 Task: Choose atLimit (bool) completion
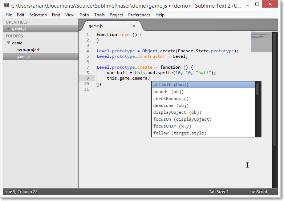[x=203, y=85]
